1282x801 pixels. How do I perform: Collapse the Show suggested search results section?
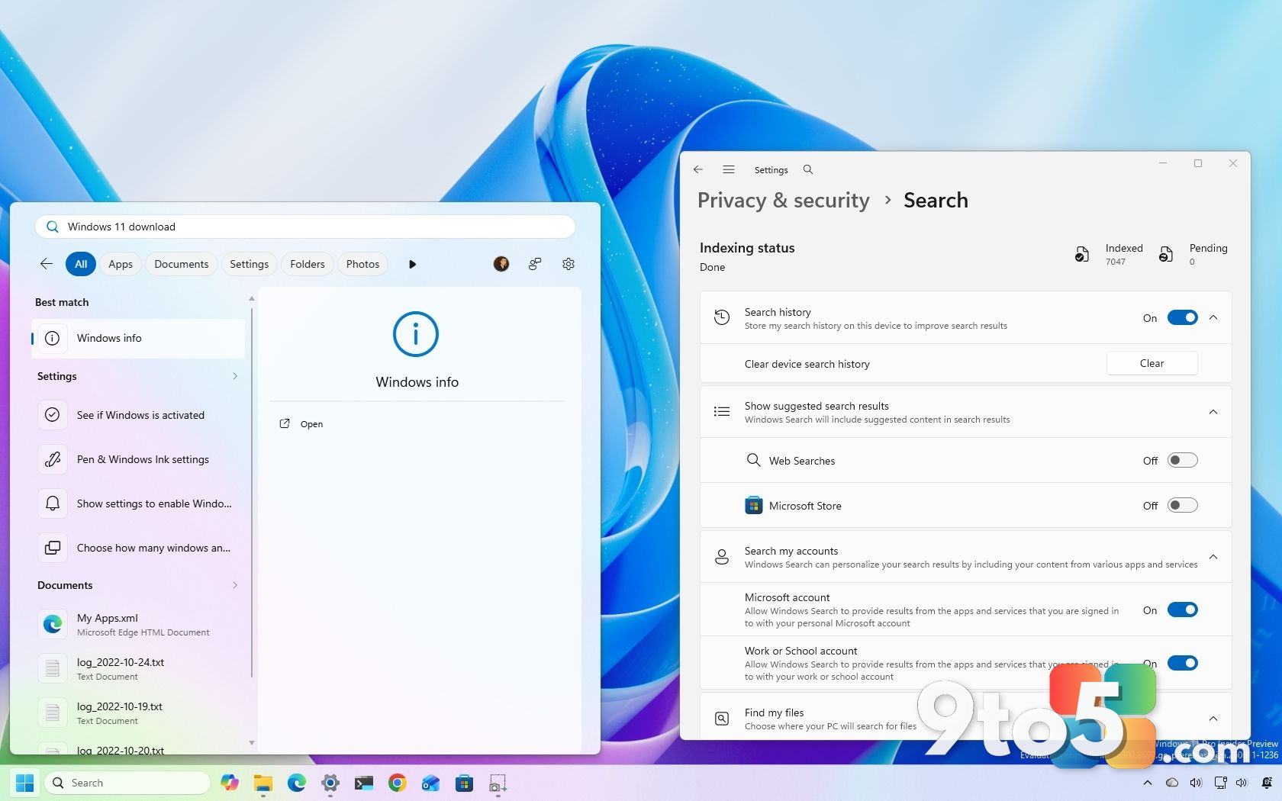coord(1213,412)
